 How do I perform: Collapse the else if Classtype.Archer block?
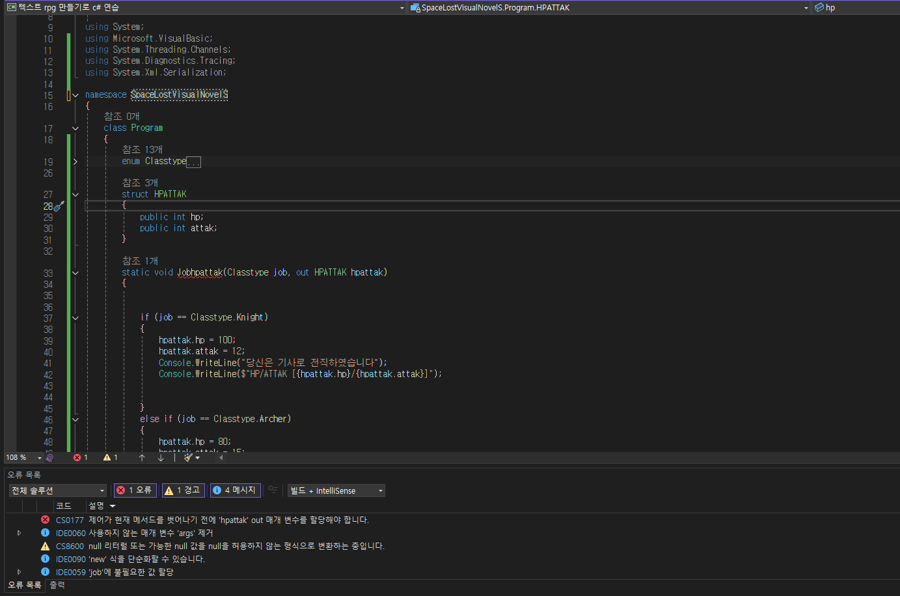(x=75, y=419)
